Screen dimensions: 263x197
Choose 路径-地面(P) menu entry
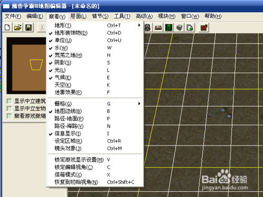pos(95,119)
